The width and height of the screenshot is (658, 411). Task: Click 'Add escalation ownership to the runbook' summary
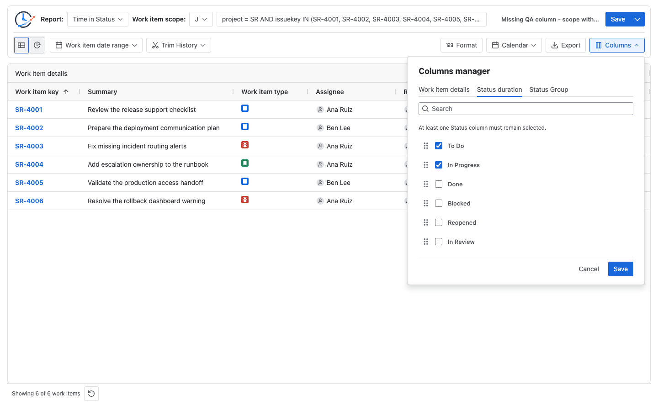tap(148, 164)
